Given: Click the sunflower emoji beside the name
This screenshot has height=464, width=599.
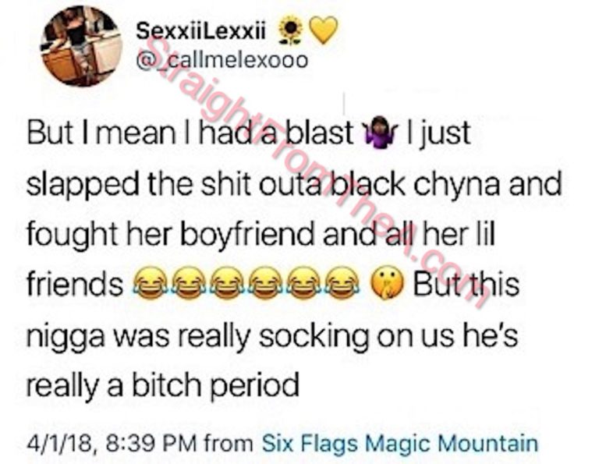Looking at the screenshot, I should pos(290,30).
